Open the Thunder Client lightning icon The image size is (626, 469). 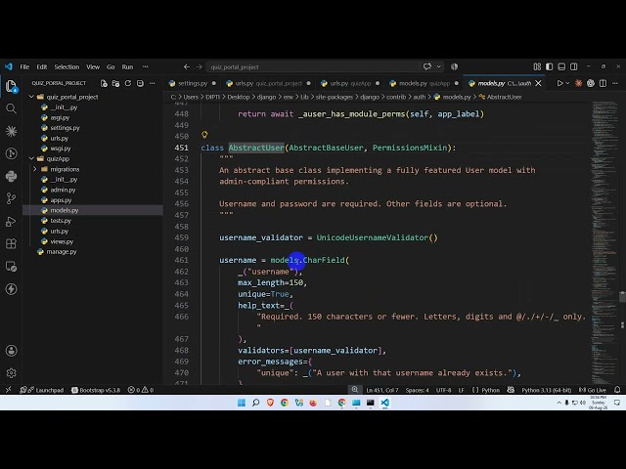pos(11,289)
